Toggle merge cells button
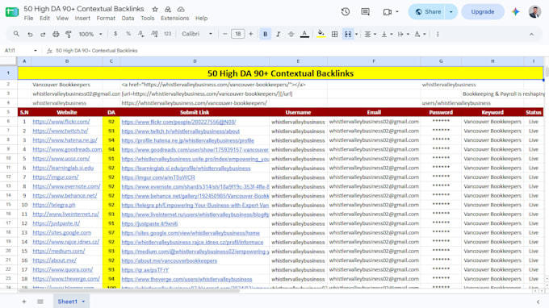Viewport: 549px width, 308px height. tap(348, 34)
